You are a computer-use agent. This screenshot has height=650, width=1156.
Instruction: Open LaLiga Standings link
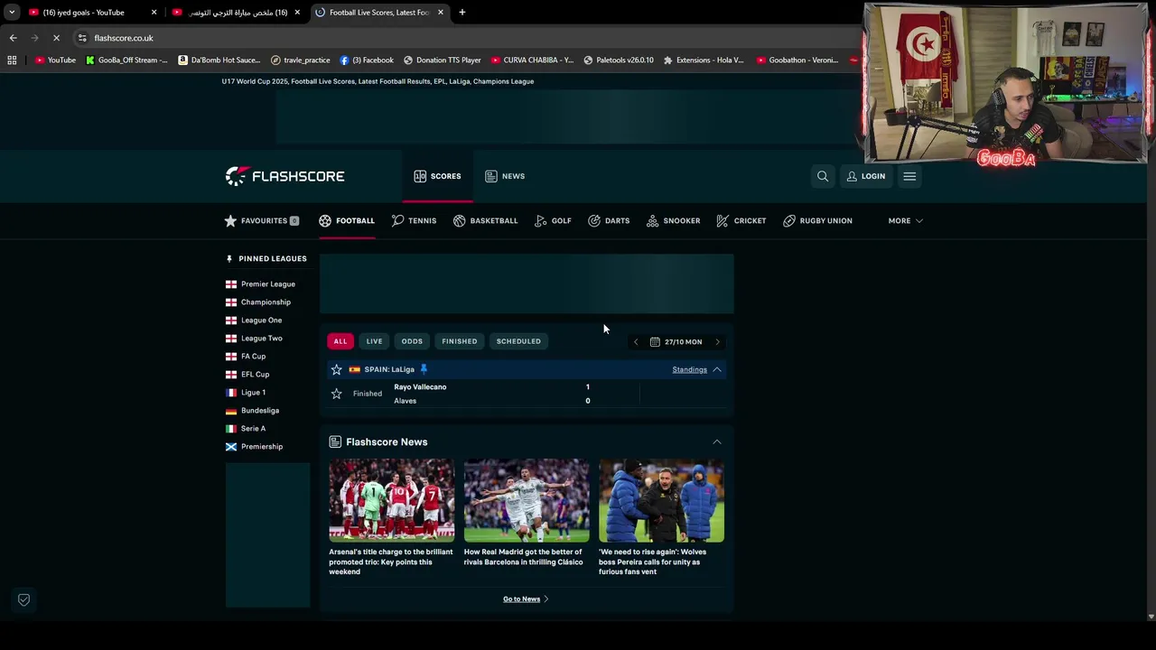689,369
